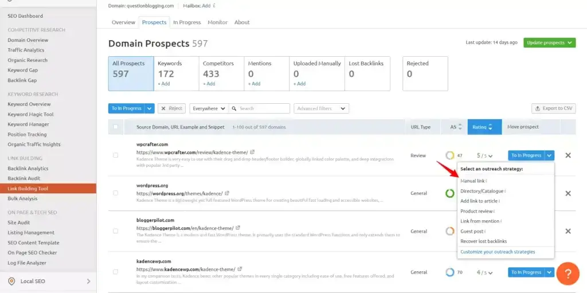
Task: Check the wordpress.org row checkbox
Action: click(115, 193)
